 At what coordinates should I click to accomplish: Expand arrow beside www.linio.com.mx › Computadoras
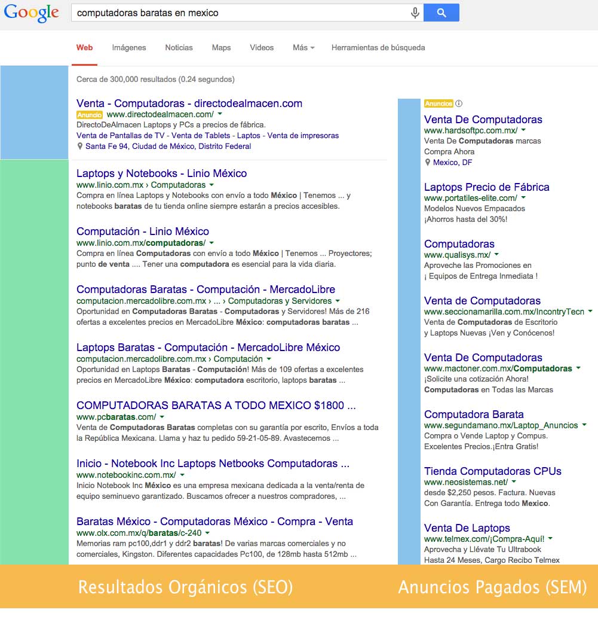(x=211, y=185)
